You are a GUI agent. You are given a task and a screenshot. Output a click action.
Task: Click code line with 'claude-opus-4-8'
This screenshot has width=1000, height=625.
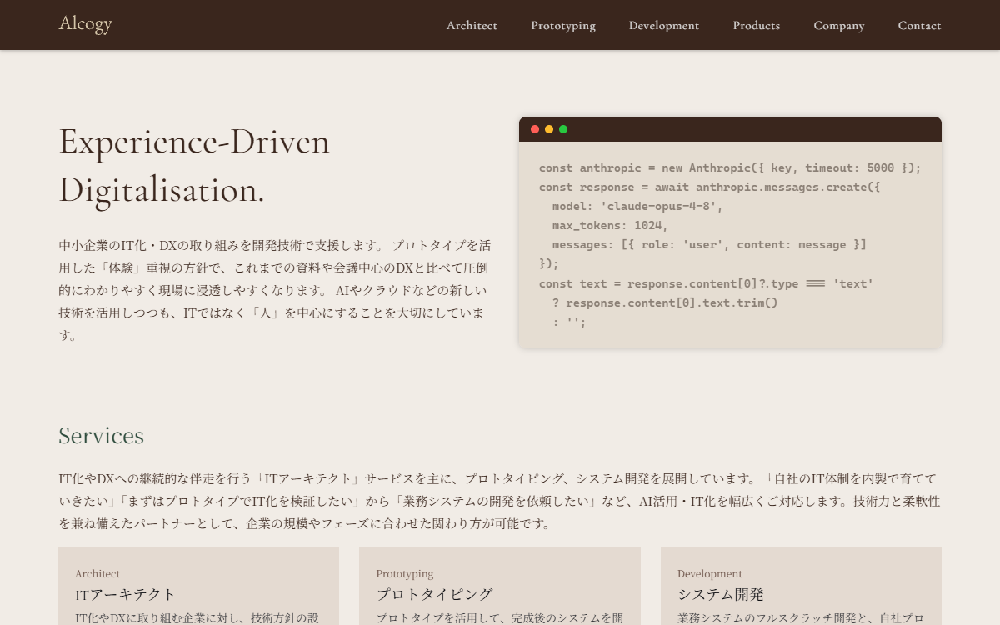point(637,206)
